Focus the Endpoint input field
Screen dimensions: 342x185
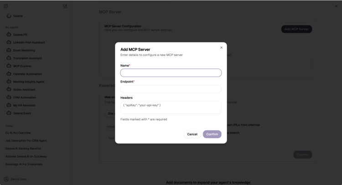point(171,89)
